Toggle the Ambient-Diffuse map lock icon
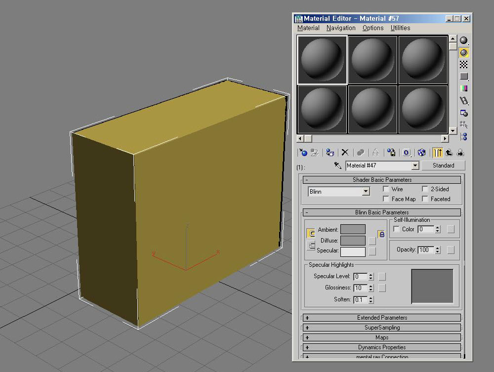 point(381,234)
